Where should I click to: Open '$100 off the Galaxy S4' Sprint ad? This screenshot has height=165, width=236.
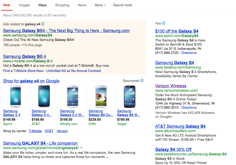(x=177, y=31)
